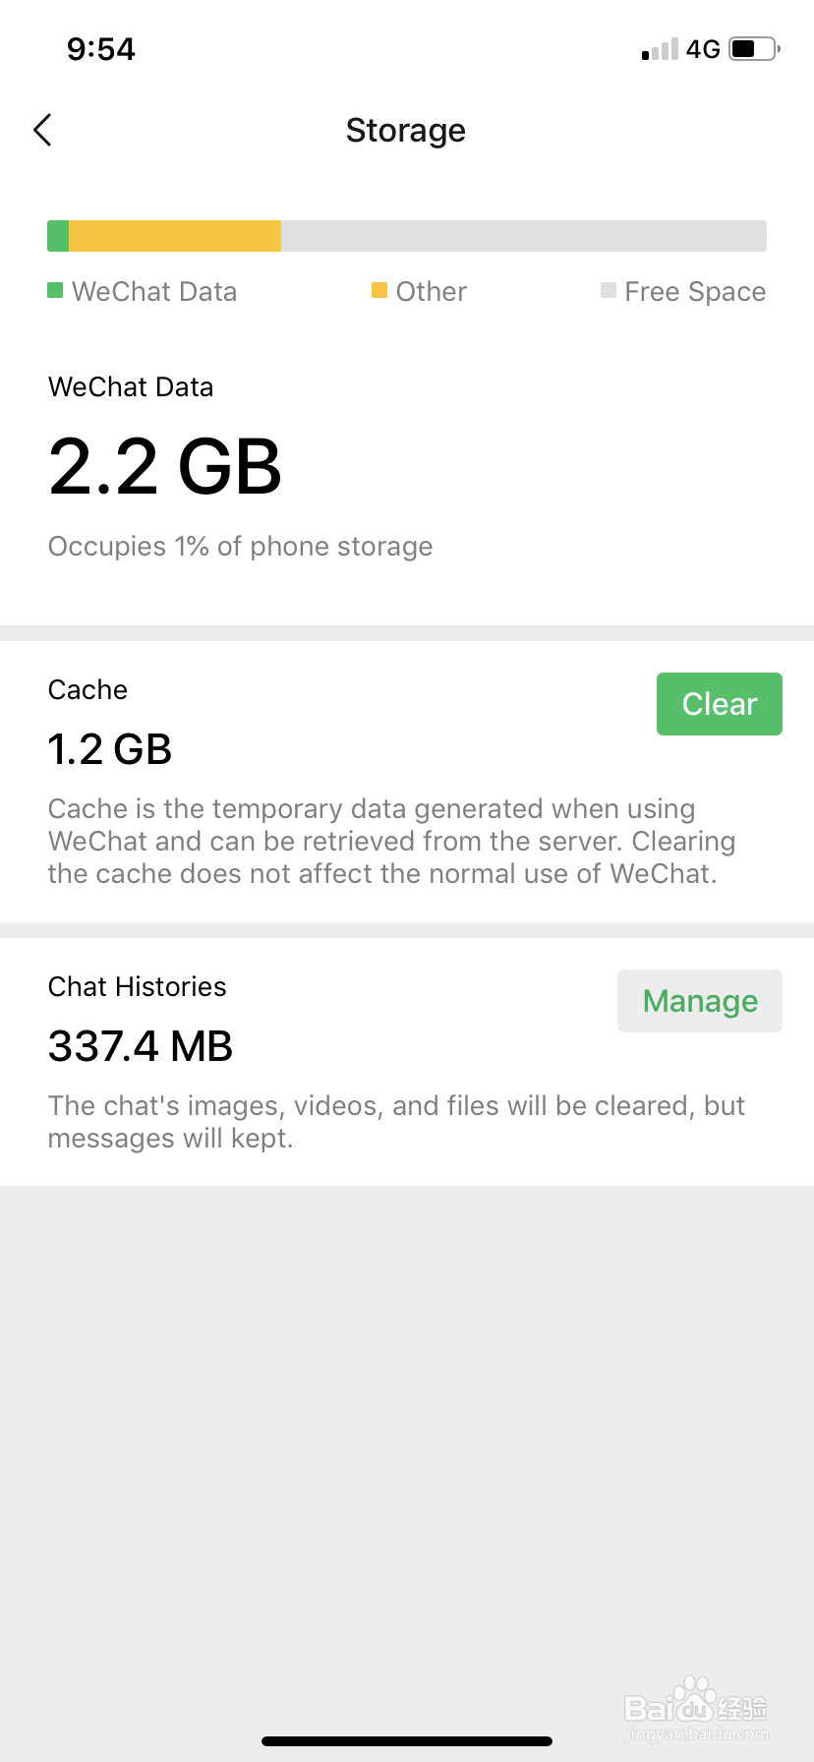
Task: Tap the battery icon in status bar
Action: tap(754, 48)
